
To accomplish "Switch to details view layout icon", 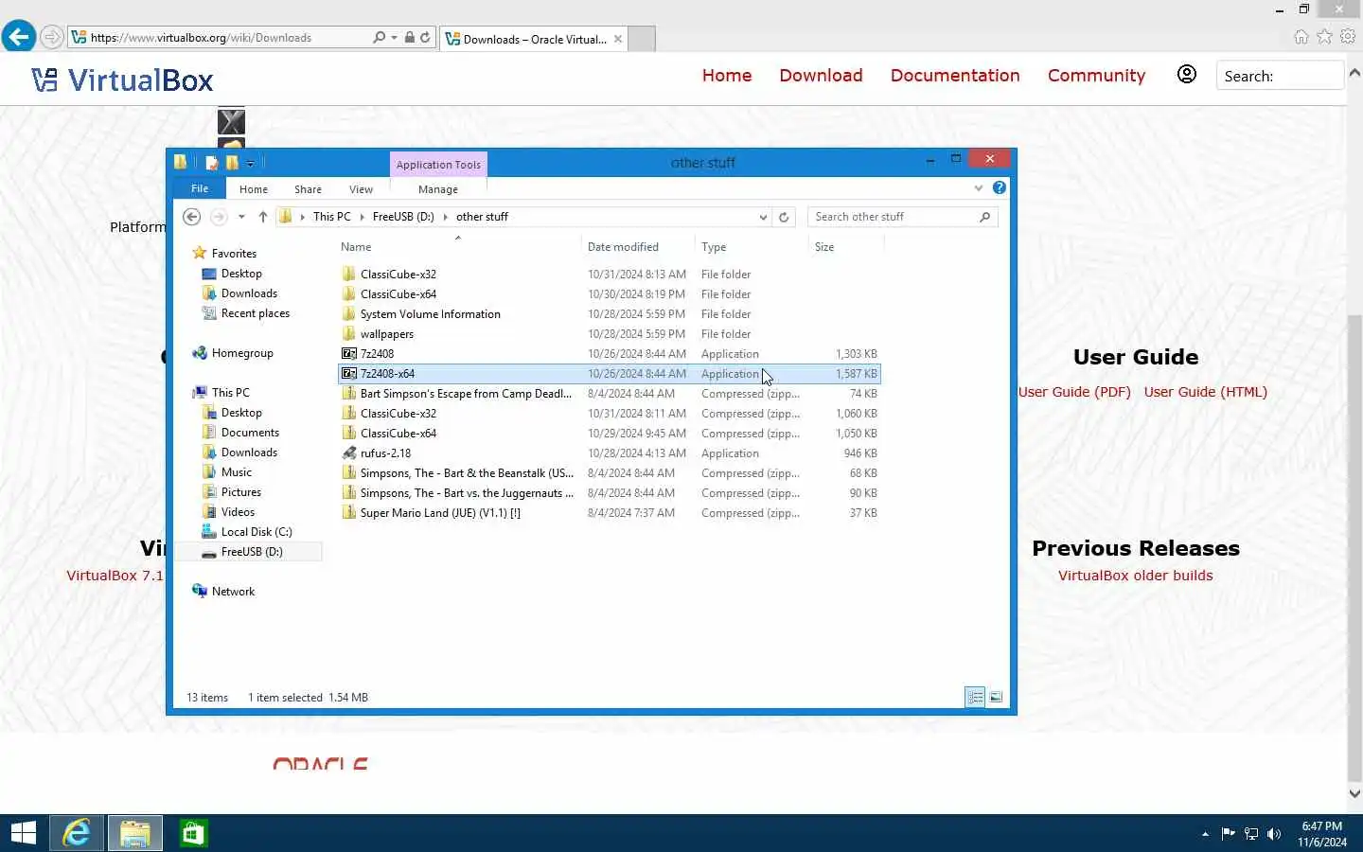I will tap(975, 697).
